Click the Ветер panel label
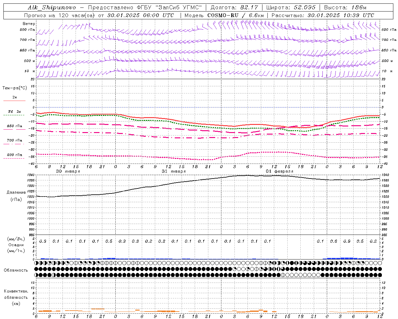 coord(29,24)
